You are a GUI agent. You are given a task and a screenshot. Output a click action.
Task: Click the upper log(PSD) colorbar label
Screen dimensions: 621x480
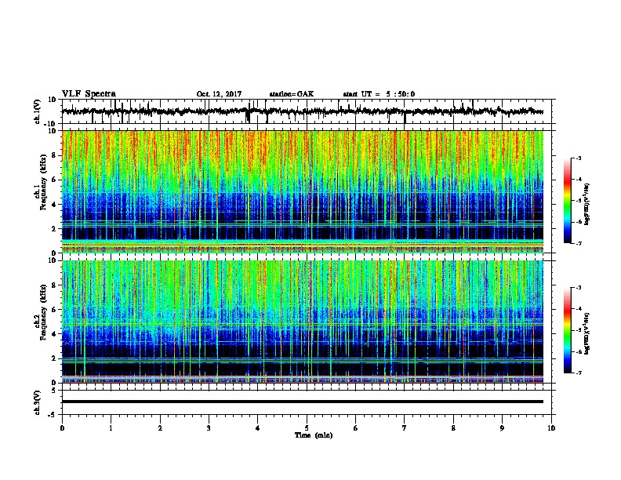tap(587, 204)
